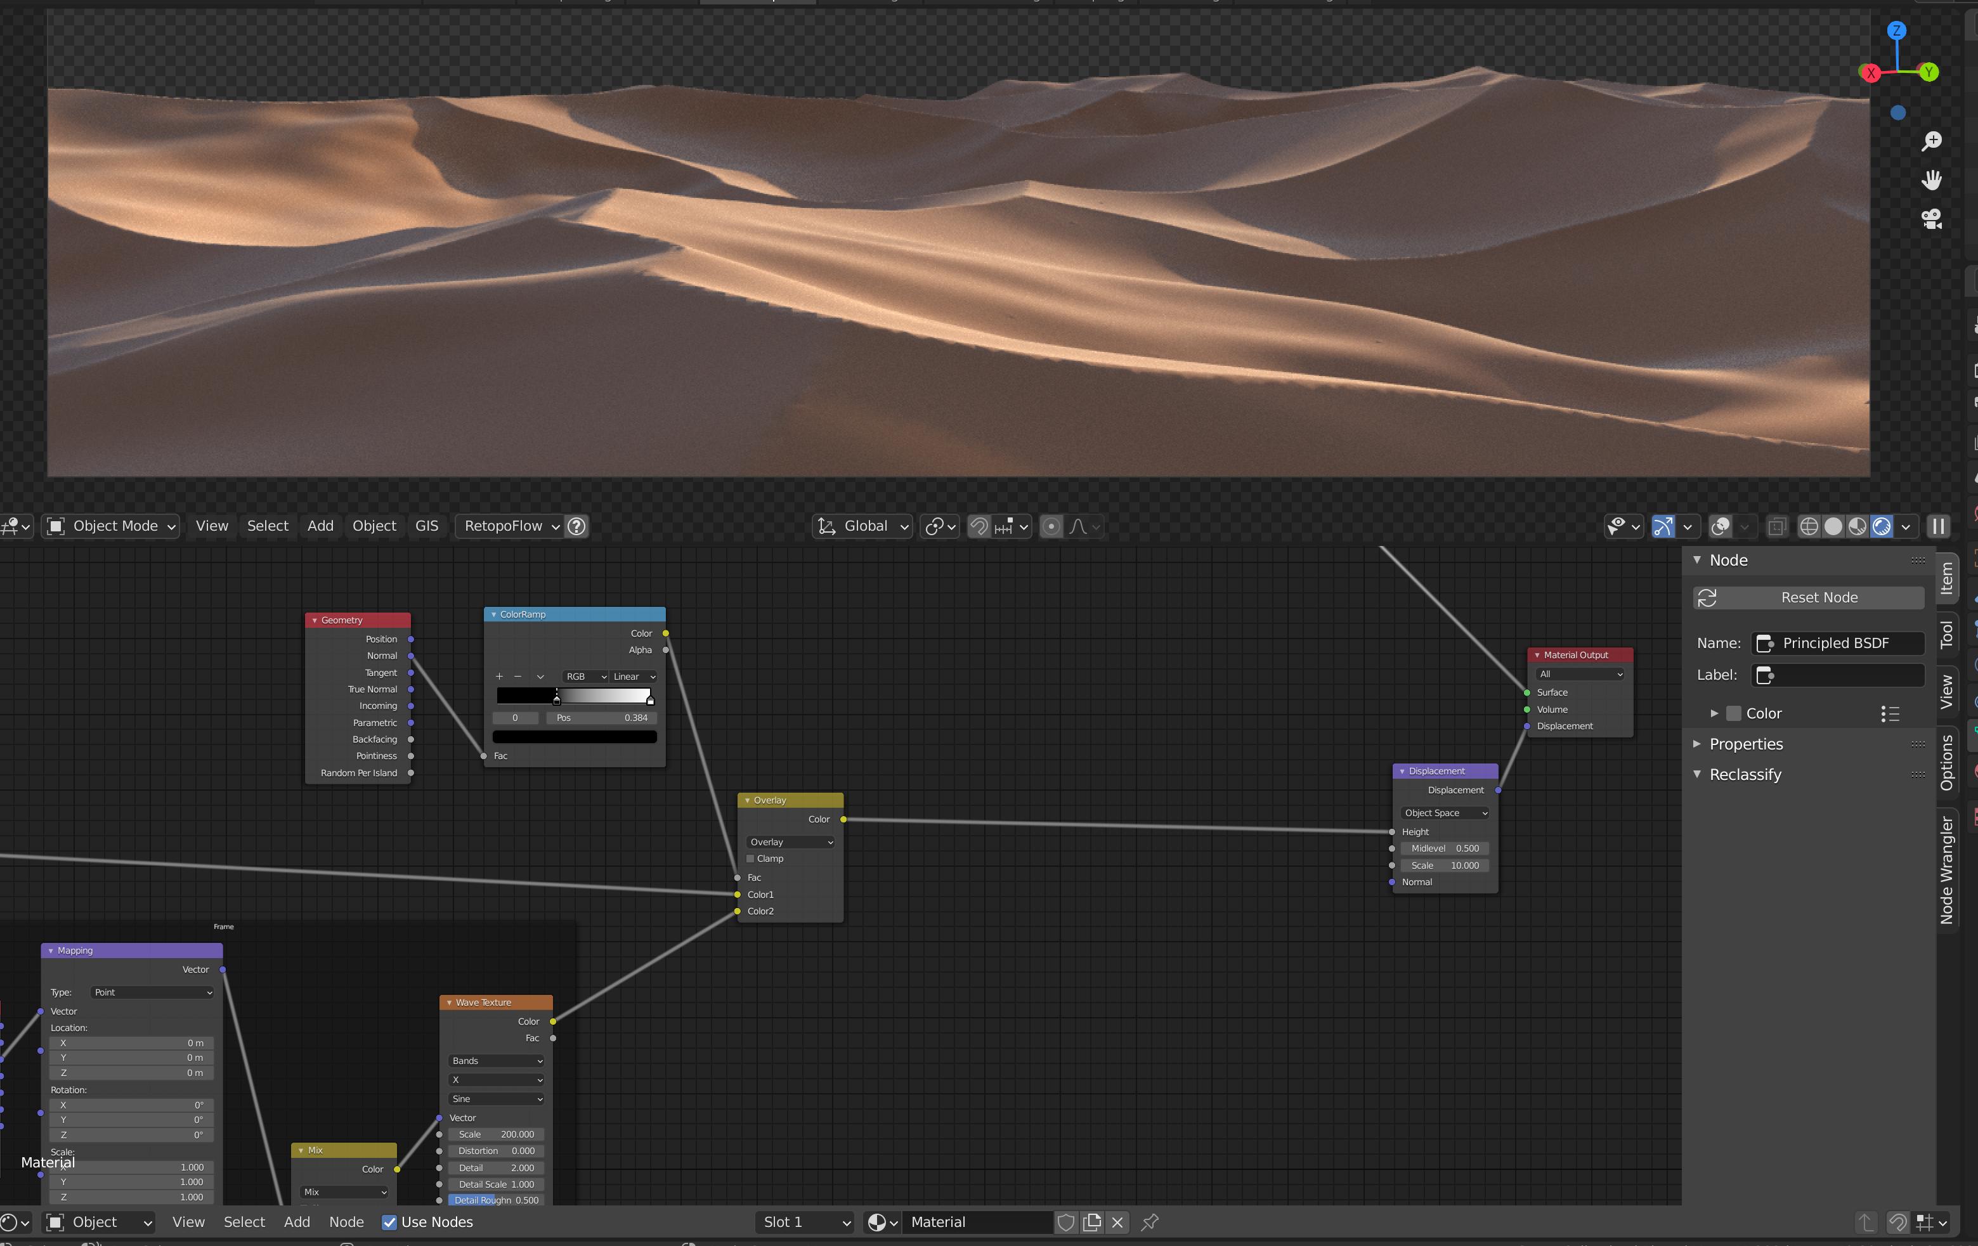Toggle node editor snap magnet

(x=1897, y=1222)
